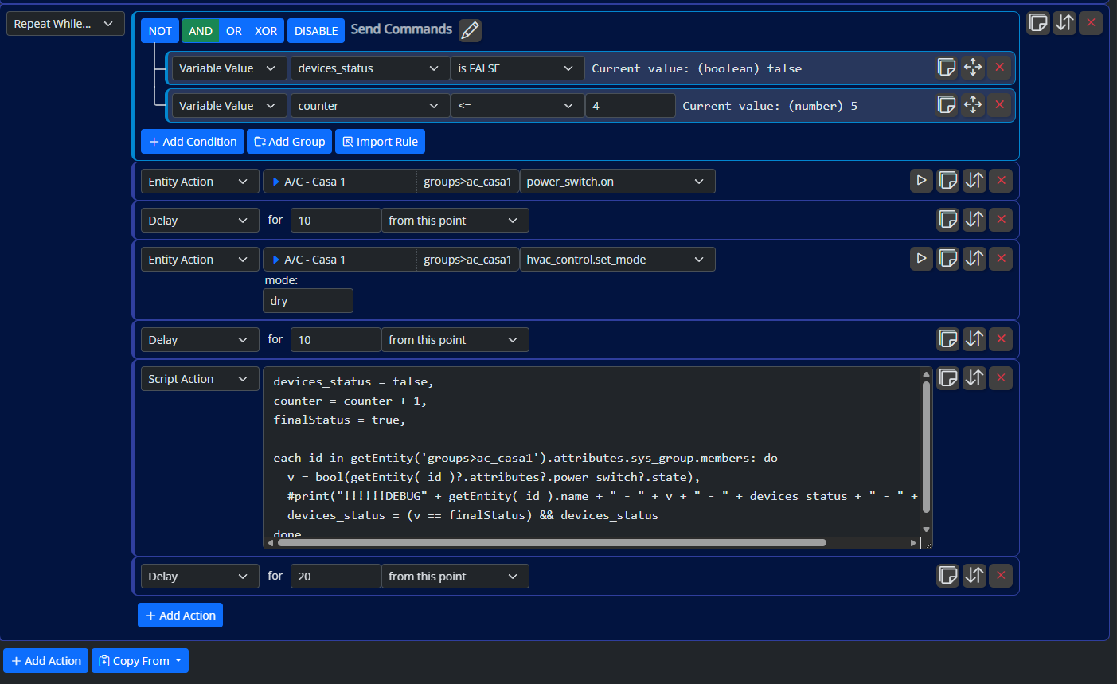Open the power_switch.on action dropdown
Screen dimensions: 1117x684
coord(616,182)
